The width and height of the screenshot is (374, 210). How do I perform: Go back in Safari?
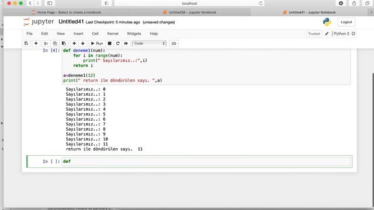(30, 3)
